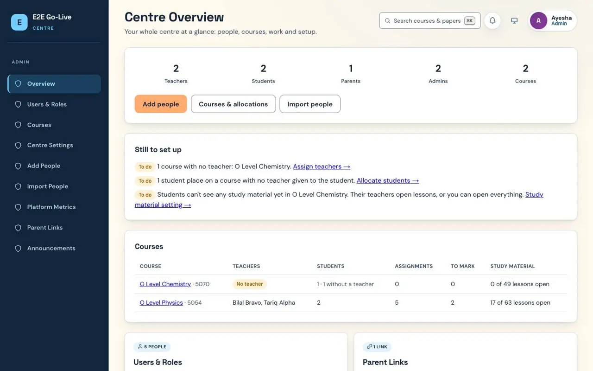Click '0 of 49 lessons open' cell

520,284
